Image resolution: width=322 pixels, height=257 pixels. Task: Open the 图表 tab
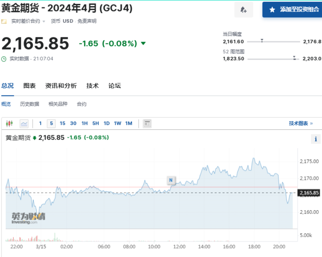(29, 86)
